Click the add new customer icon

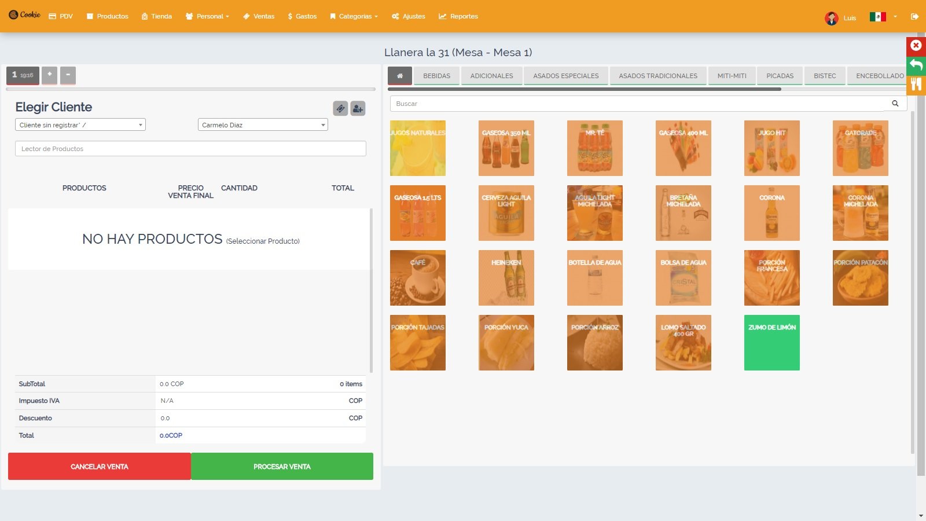coord(358,108)
